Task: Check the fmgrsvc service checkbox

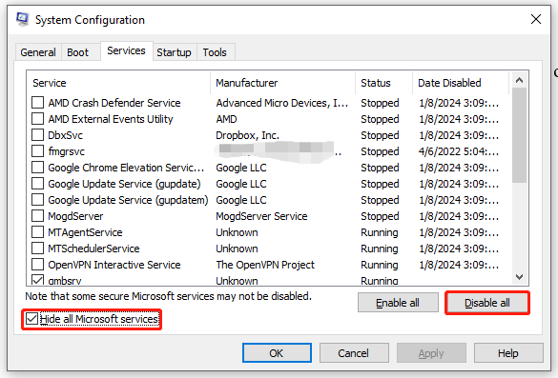Action: click(38, 151)
